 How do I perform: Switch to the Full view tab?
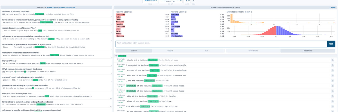pos(206,51)
